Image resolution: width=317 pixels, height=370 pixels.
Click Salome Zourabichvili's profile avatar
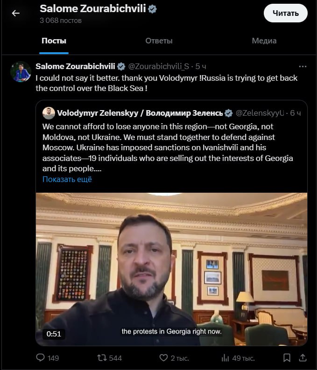[21, 72]
